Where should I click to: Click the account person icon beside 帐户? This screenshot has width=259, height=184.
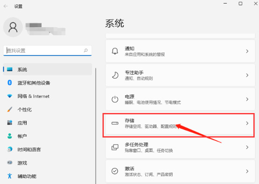pos(9,136)
